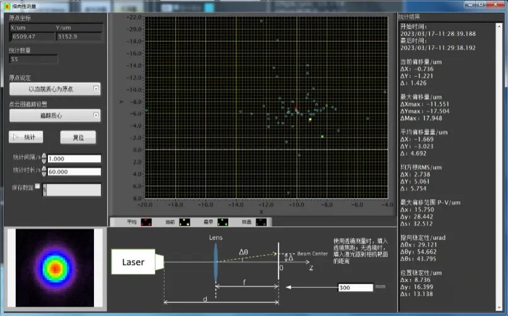The height and width of the screenshot is (316, 508).
Task: Click the down arrow of results scrollbar
Action: (499, 308)
